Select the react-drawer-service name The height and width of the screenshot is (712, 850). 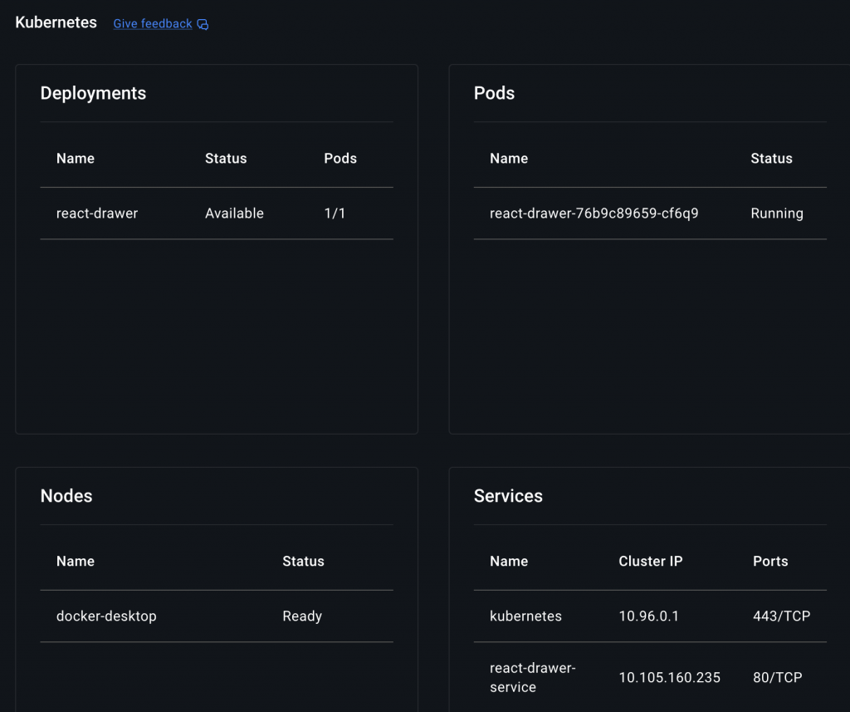point(532,677)
